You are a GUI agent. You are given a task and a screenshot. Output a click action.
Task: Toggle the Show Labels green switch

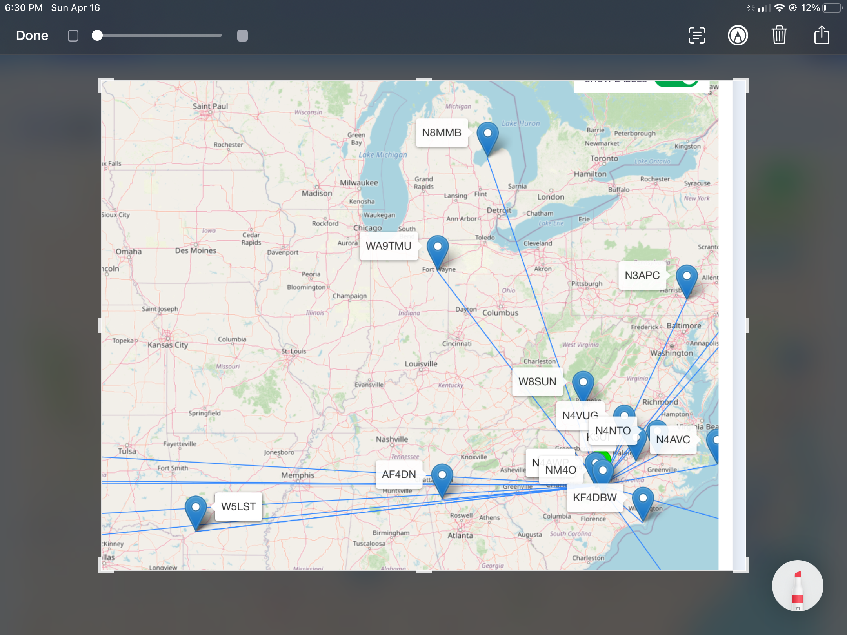[x=676, y=83]
